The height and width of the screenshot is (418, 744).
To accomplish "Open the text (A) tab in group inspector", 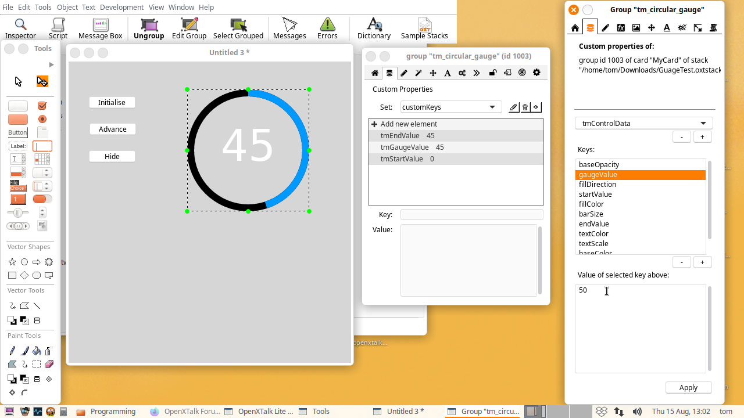I will coord(448,73).
